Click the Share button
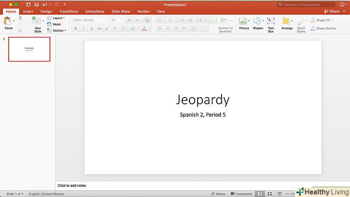 [332, 11]
